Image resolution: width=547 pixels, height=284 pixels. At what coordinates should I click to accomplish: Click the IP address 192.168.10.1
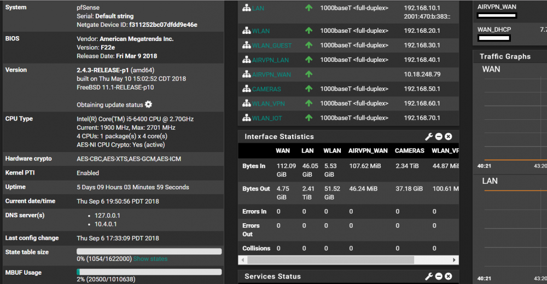coord(422,8)
